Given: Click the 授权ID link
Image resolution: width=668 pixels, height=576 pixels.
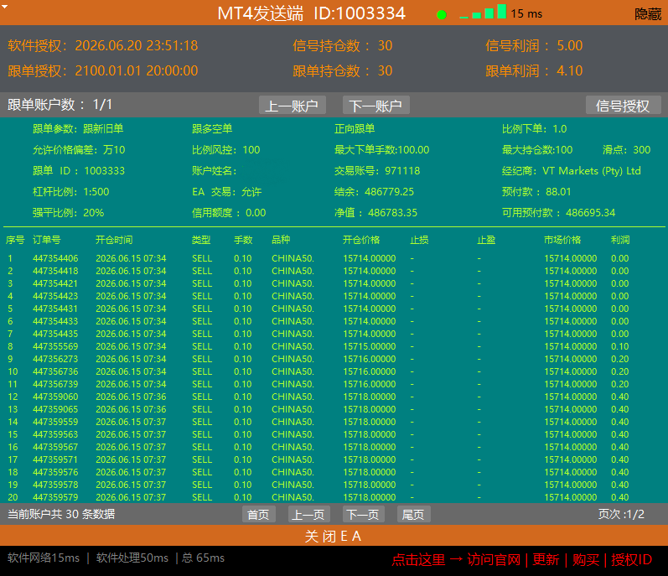Looking at the screenshot, I should point(631,559).
